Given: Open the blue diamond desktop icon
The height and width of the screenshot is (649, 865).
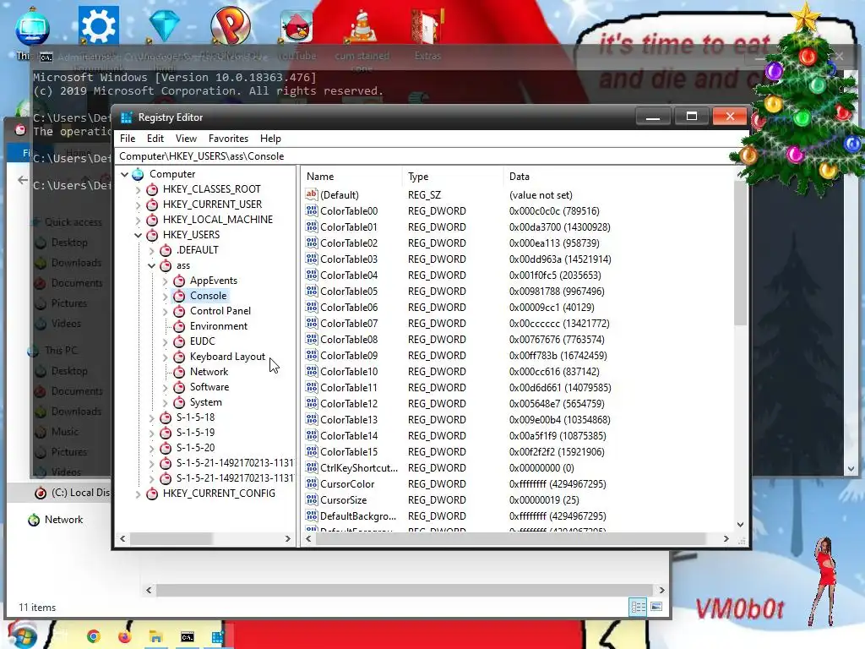Looking at the screenshot, I should tap(165, 25).
